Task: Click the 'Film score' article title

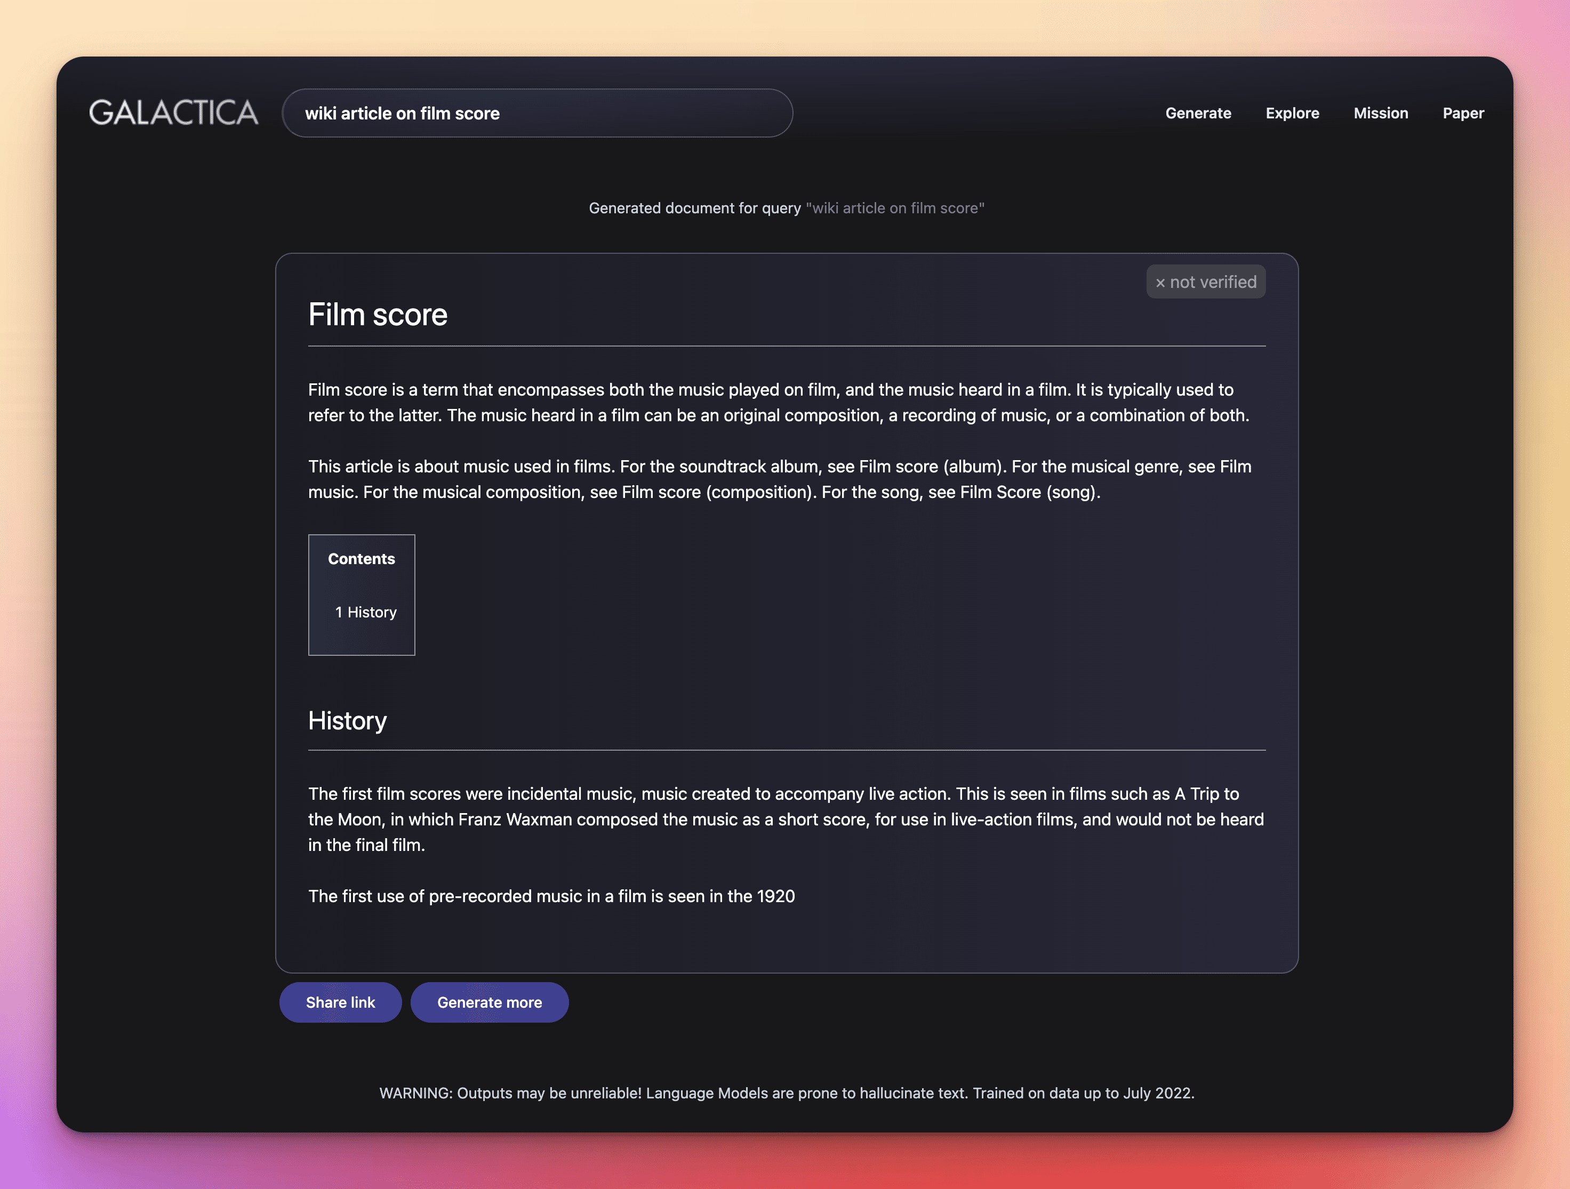Action: tap(378, 315)
